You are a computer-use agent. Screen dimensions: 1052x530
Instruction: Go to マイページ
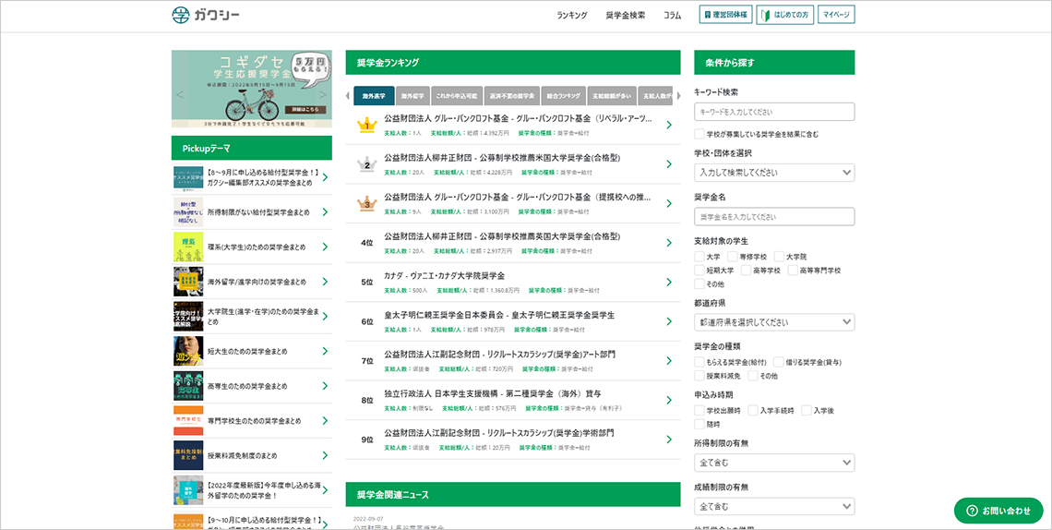click(x=836, y=15)
